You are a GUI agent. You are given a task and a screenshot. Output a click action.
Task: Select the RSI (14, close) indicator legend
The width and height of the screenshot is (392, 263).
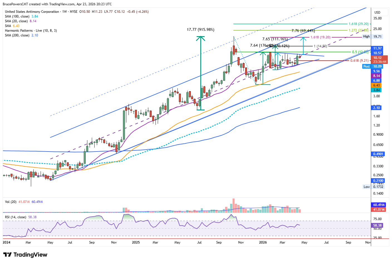21,217
